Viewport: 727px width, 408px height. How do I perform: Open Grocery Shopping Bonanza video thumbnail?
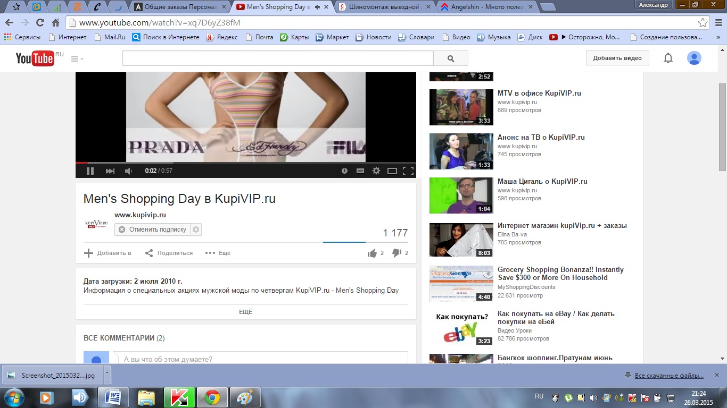[x=461, y=283]
